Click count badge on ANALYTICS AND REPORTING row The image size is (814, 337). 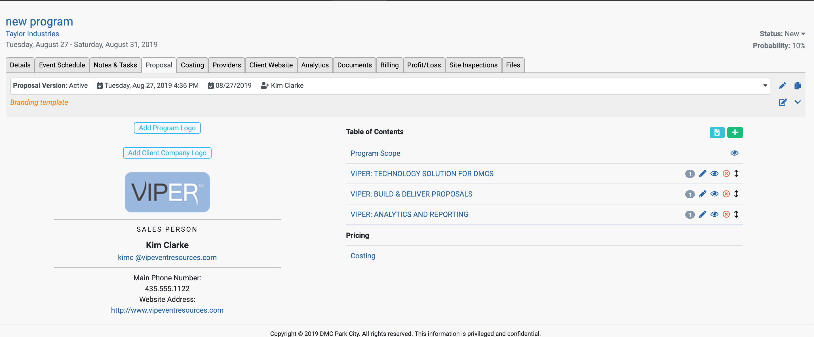(x=690, y=215)
